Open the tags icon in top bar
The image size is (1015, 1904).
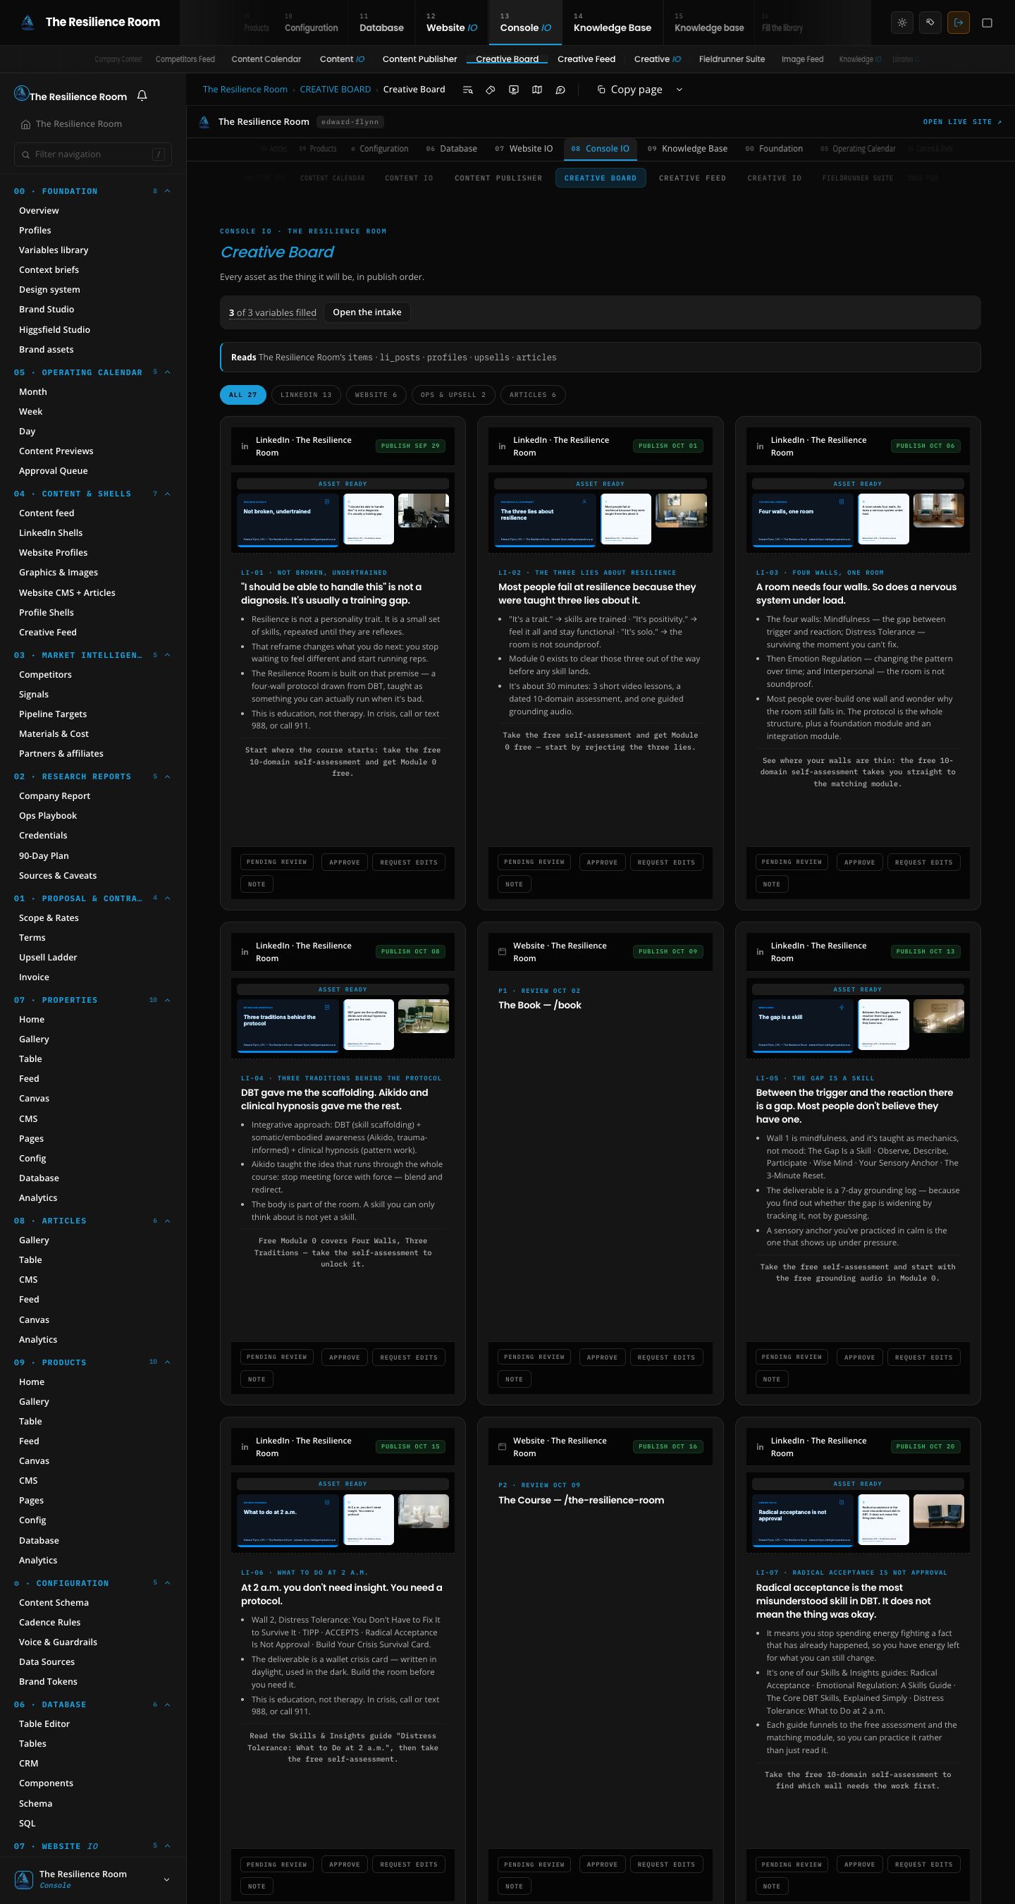tap(930, 22)
